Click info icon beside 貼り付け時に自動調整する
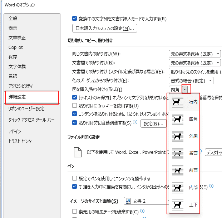Viewport: 222px width, 218px height. coord(135,122)
